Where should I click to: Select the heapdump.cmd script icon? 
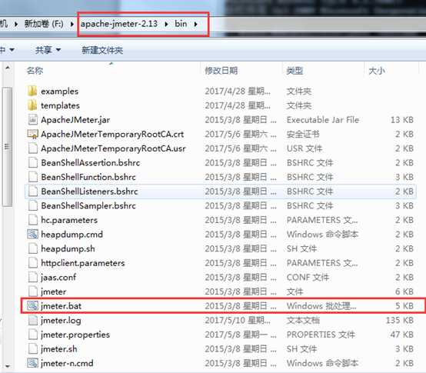click(32, 234)
